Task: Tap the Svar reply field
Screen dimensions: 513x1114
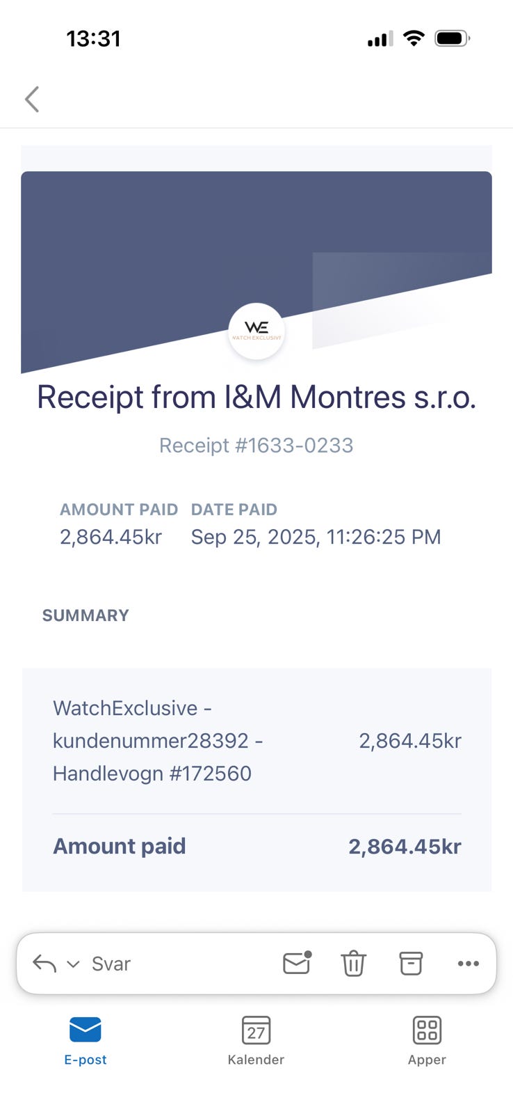Action: coord(111,964)
